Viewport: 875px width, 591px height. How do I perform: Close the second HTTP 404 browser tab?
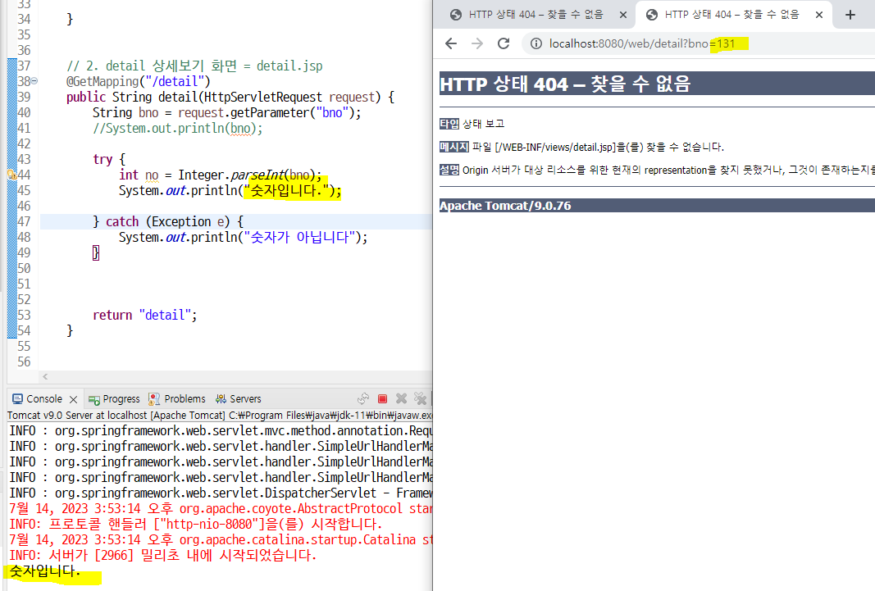coord(819,15)
